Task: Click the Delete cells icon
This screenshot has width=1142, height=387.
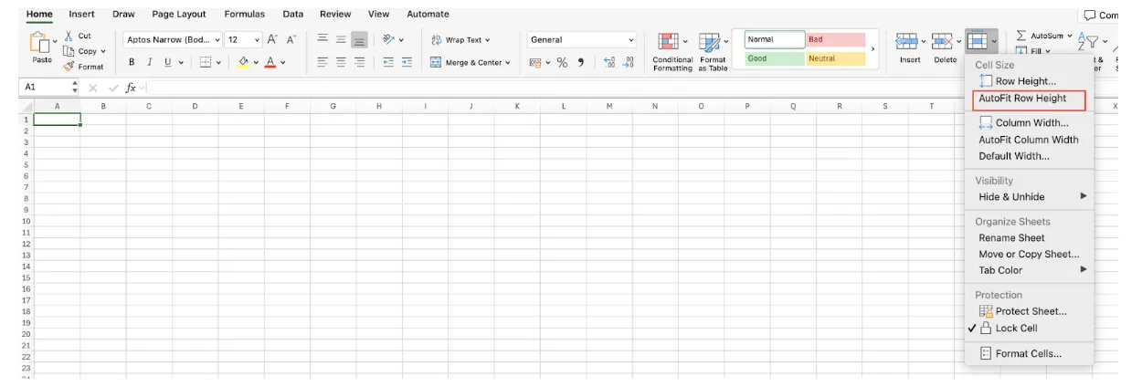Action: [941, 42]
